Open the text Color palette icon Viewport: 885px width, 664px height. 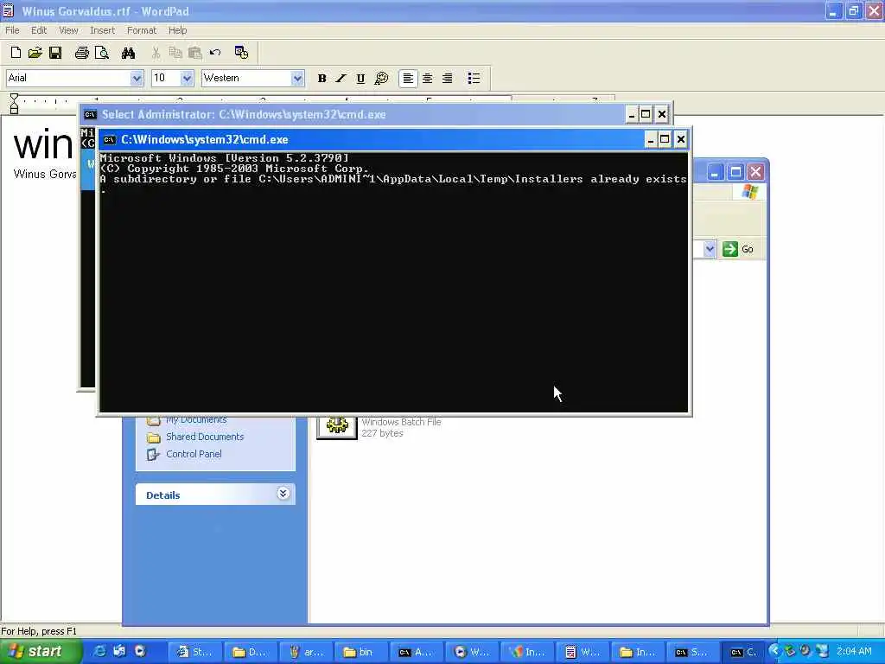tap(381, 79)
